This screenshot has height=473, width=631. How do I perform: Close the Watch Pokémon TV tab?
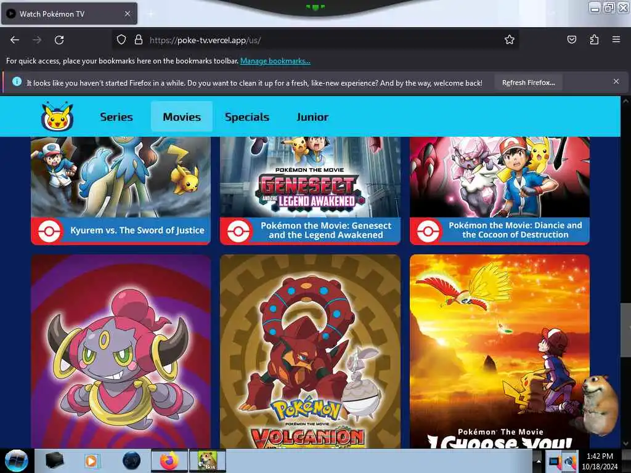pyautogui.click(x=127, y=14)
